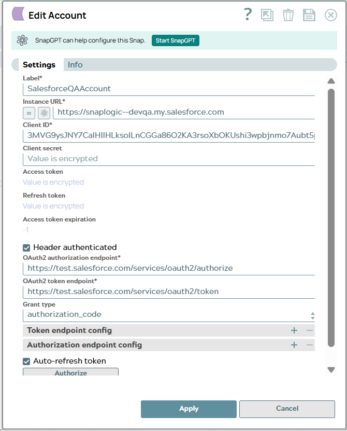Click the Access token encrypted value
347x431 pixels.
pyautogui.click(x=53, y=182)
